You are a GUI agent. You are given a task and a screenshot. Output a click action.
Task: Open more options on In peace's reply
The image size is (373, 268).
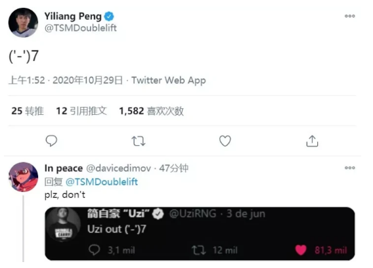[349, 167]
